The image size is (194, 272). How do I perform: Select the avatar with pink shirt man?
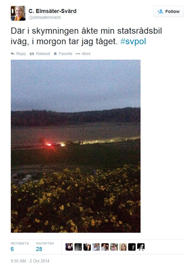pos(114,247)
